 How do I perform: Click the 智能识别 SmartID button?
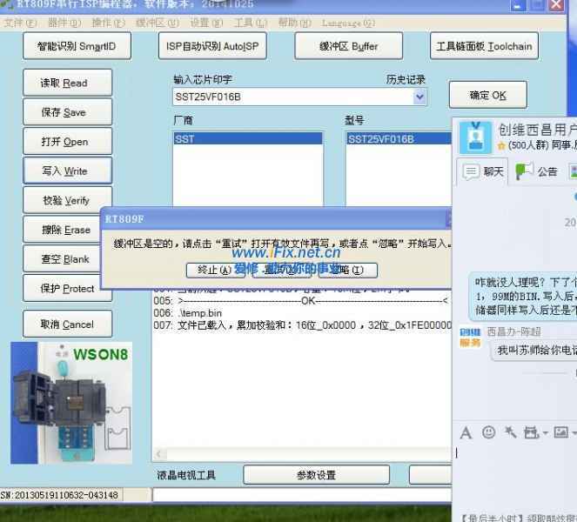[x=77, y=46]
